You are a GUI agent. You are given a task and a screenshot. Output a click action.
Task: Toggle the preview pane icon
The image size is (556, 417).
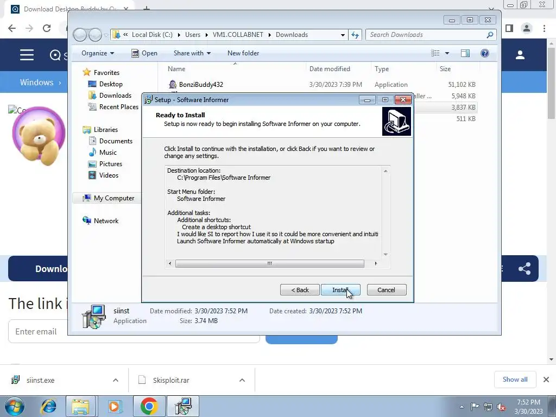click(x=465, y=53)
